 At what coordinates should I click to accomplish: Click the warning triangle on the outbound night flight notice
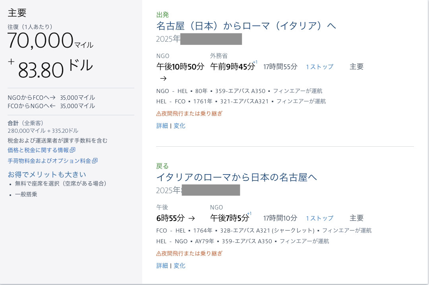click(158, 114)
